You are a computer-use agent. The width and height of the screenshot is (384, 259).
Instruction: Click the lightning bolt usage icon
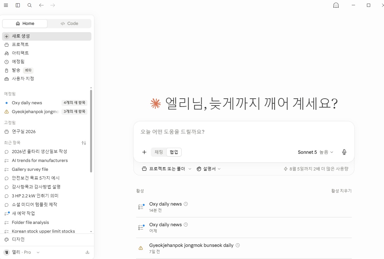click(286, 169)
